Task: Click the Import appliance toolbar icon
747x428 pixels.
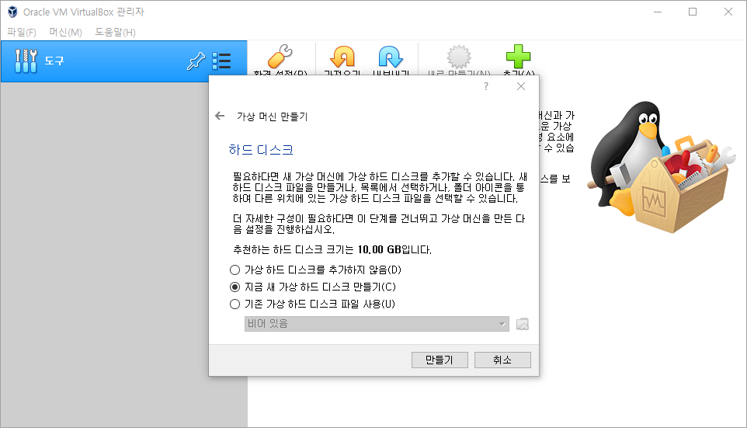Action: tap(342, 57)
